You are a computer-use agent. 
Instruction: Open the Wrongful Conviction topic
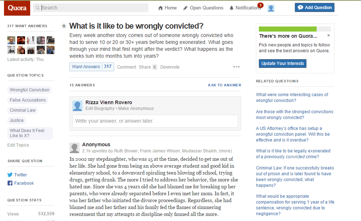29,90
